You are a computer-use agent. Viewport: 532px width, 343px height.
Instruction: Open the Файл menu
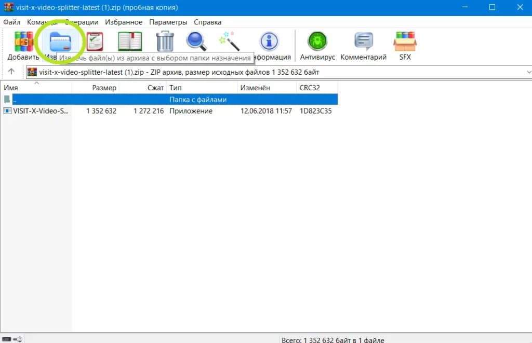point(12,22)
